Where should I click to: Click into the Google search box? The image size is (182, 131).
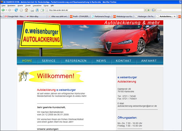coord(169,10)
